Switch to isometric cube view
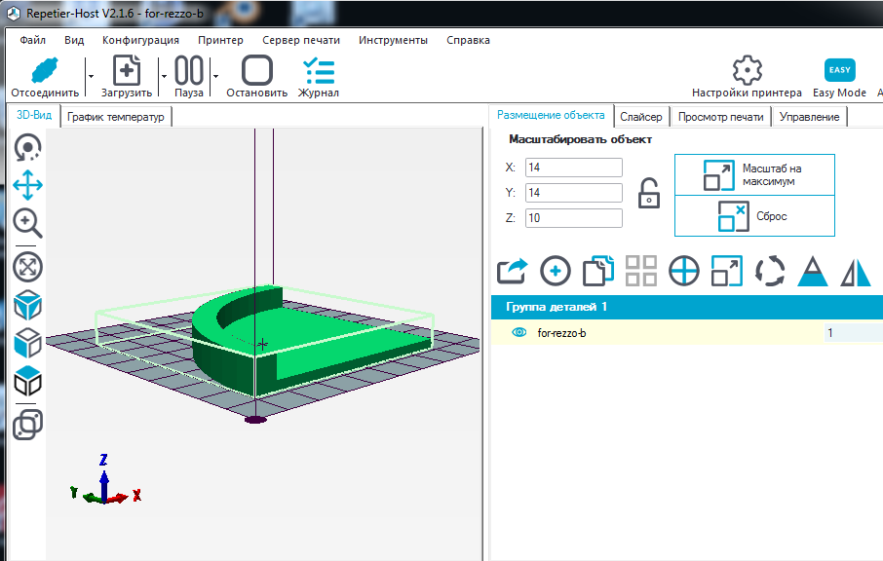This screenshot has height=561, width=883. click(27, 306)
